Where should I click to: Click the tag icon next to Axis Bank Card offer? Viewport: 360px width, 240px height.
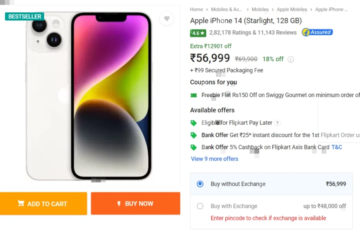(194, 147)
